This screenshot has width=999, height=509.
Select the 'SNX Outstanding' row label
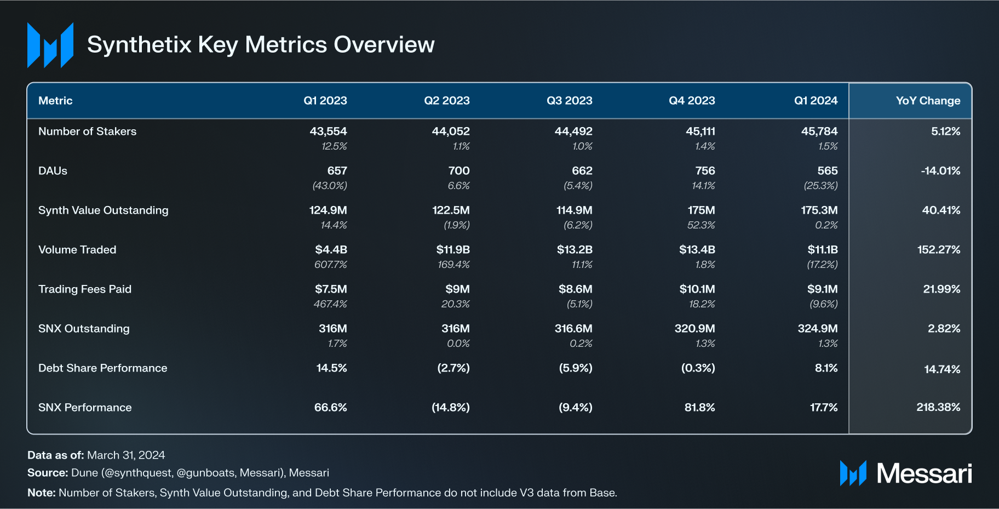click(84, 329)
